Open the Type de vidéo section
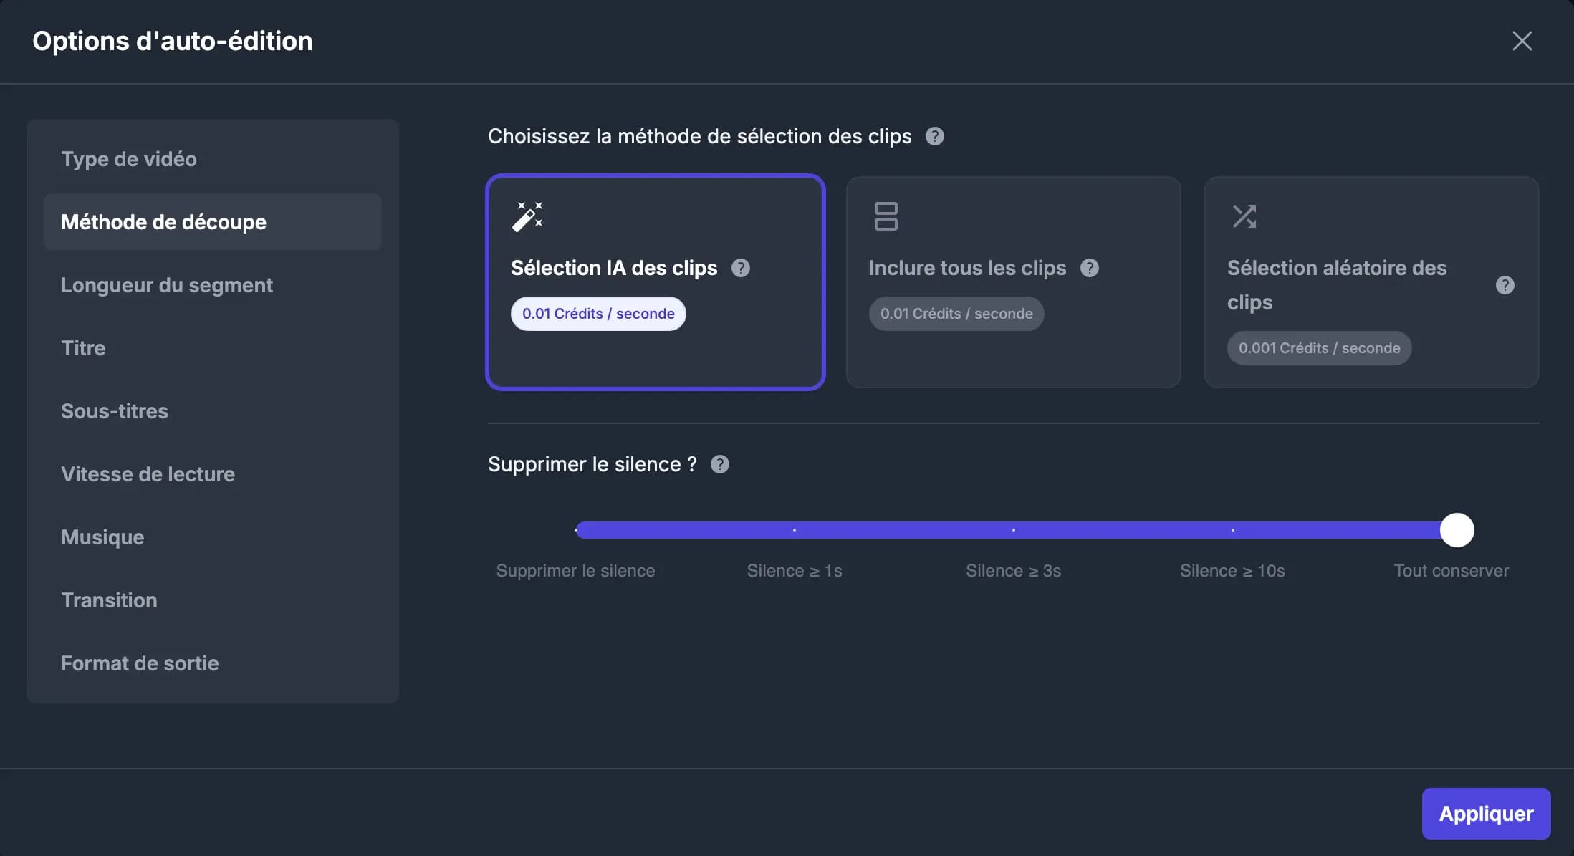Image resolution: width=1574 pixels, height=856 pixels. (x=129, y=159)
